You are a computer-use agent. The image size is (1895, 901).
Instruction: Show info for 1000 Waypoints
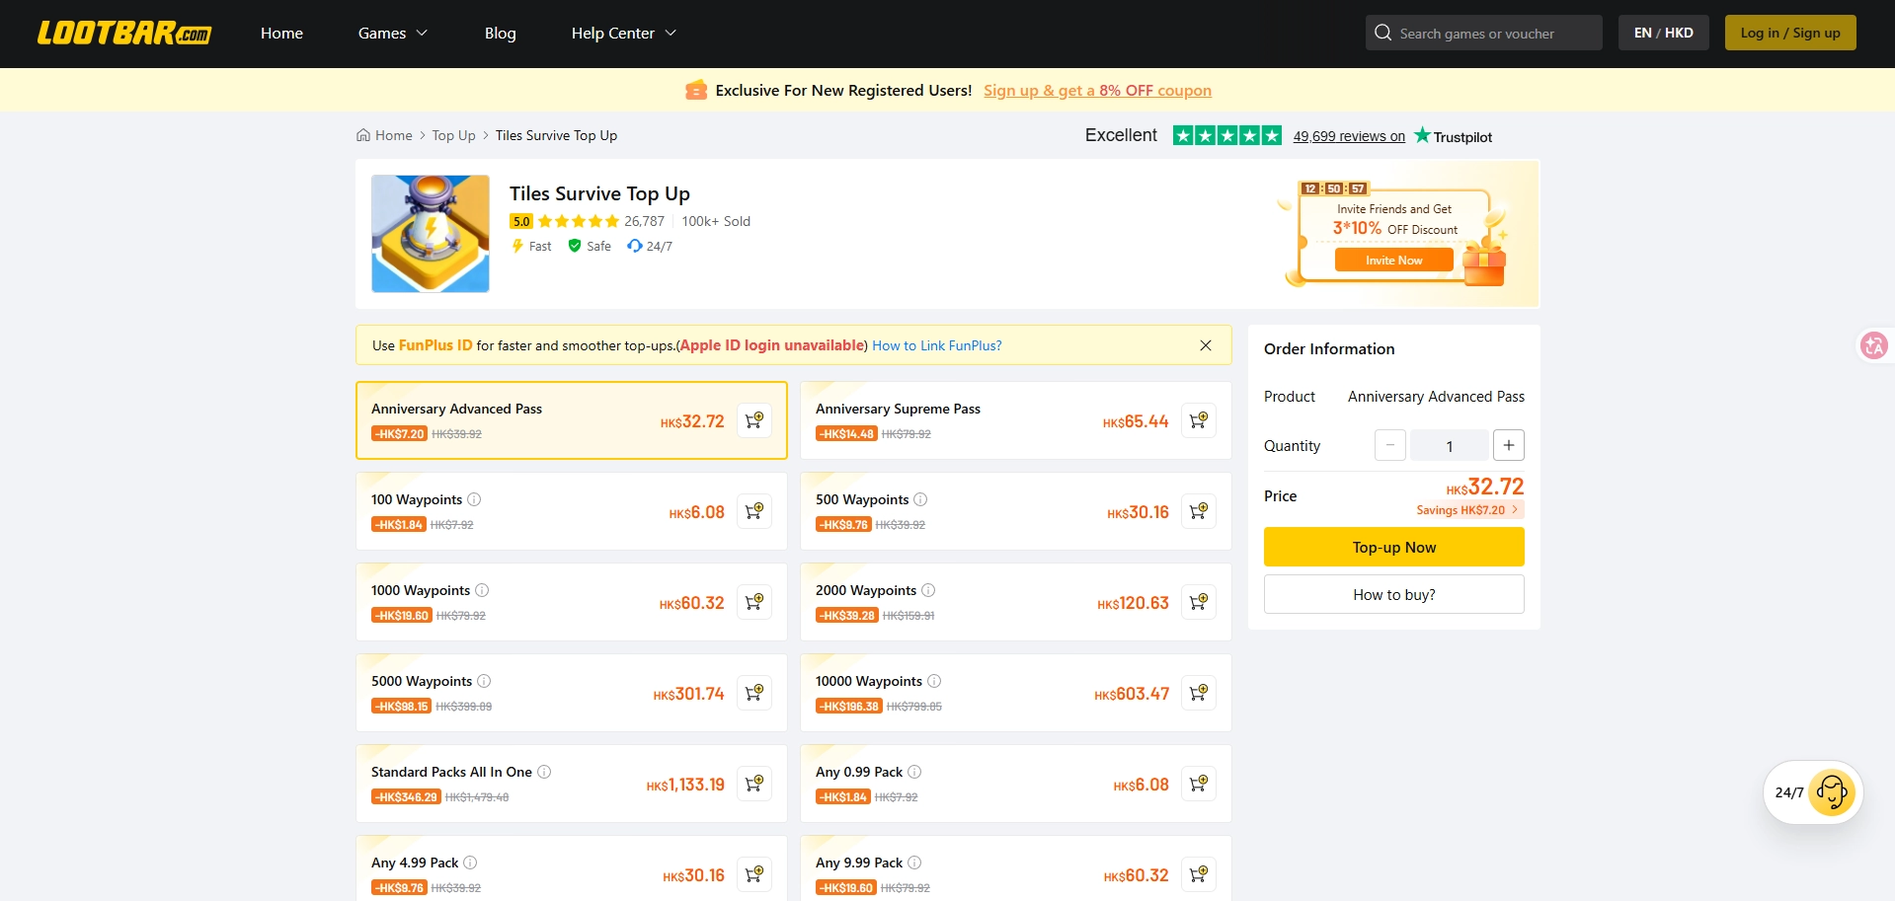coord(482,590)
